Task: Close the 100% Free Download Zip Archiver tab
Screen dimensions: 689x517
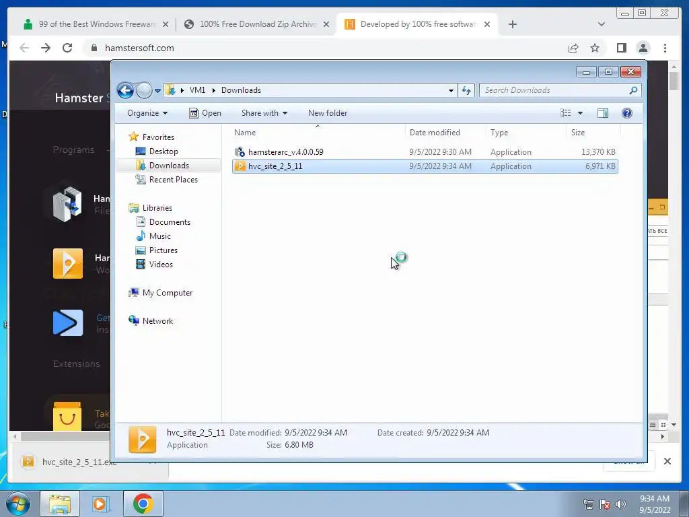Action: (326, 24)
